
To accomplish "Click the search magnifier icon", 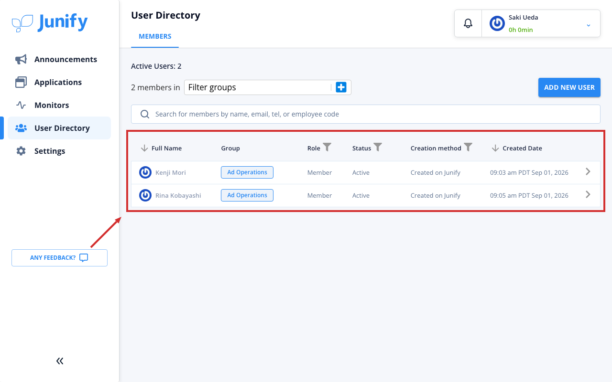I will [145, 114].
